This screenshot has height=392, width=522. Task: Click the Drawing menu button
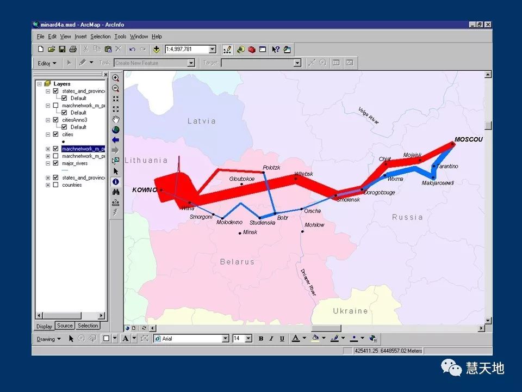(49, 339)
